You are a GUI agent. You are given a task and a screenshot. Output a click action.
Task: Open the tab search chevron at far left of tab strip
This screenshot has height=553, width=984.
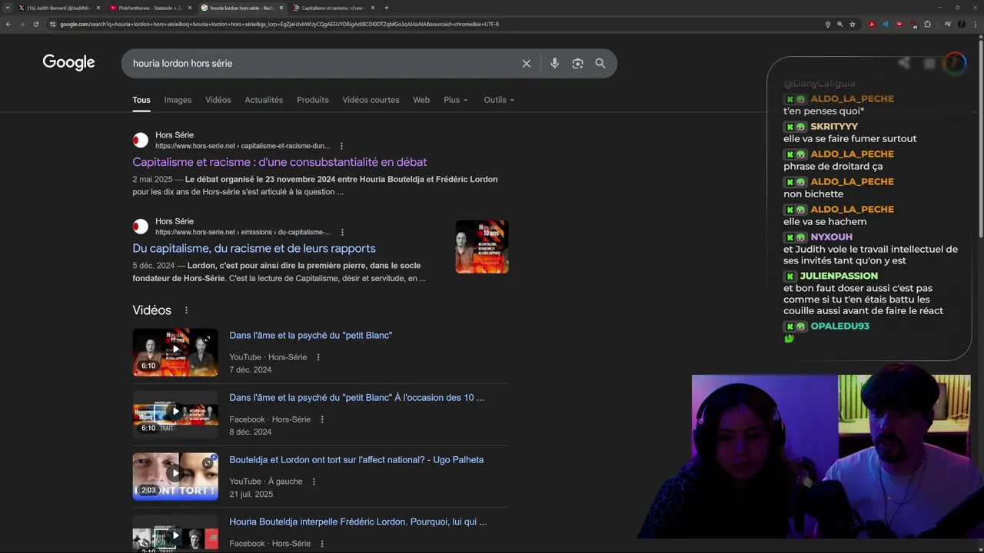pyautogui.click(x=7, y=8)
